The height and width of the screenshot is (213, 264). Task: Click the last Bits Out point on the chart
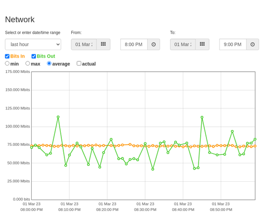click(255, 139)
